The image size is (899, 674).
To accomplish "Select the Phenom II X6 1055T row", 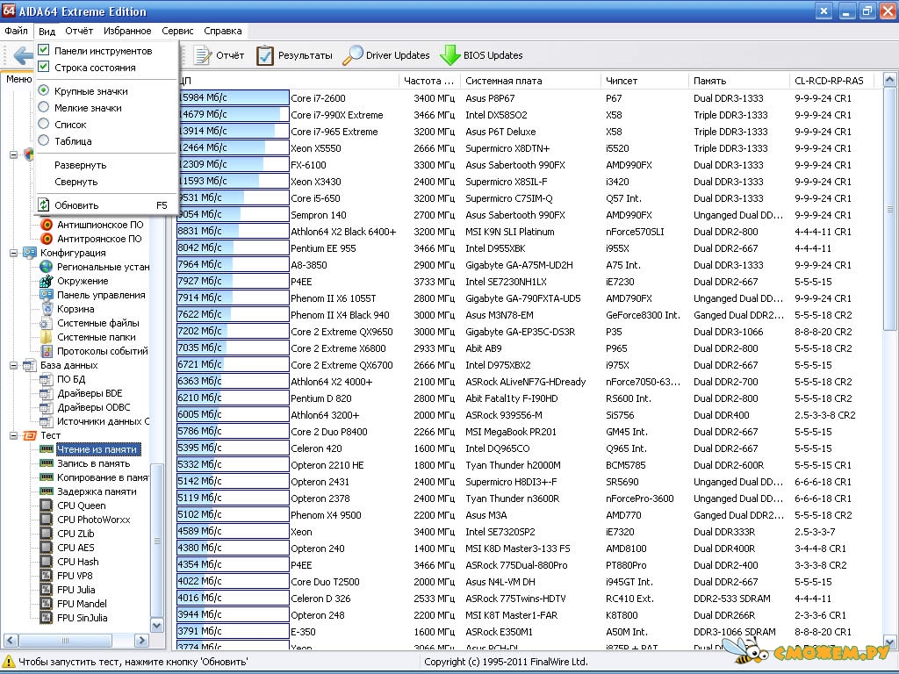I will [523, 298].
